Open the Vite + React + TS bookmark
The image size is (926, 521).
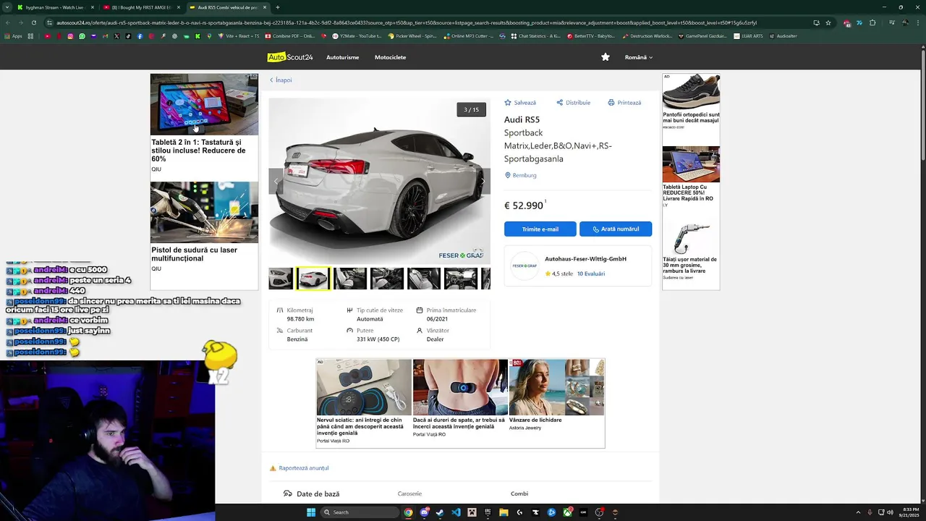(239, 36)
